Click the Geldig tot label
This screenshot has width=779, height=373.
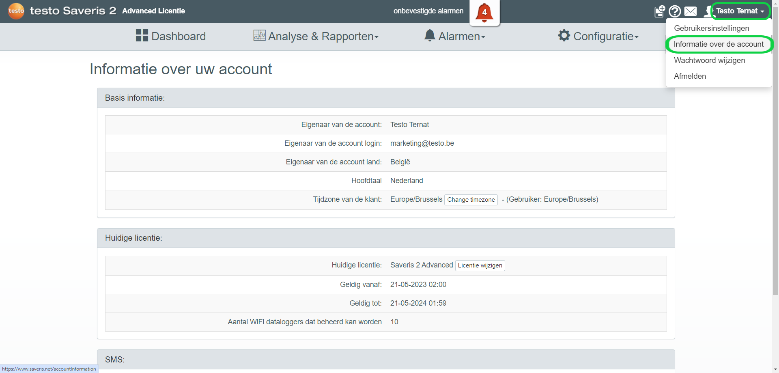(x=366, y=303)
